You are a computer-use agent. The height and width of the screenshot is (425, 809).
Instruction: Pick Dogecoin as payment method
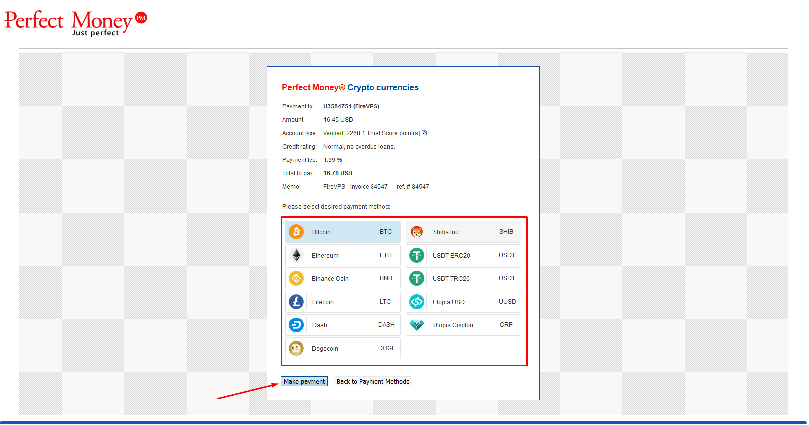click(343, 348)
